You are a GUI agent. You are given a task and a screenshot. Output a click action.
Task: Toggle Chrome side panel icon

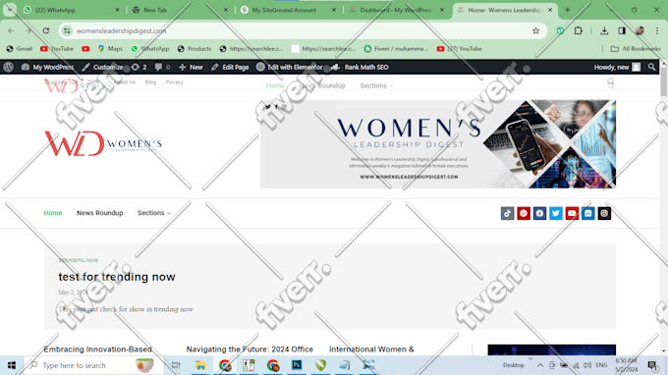tap(622, 30)
